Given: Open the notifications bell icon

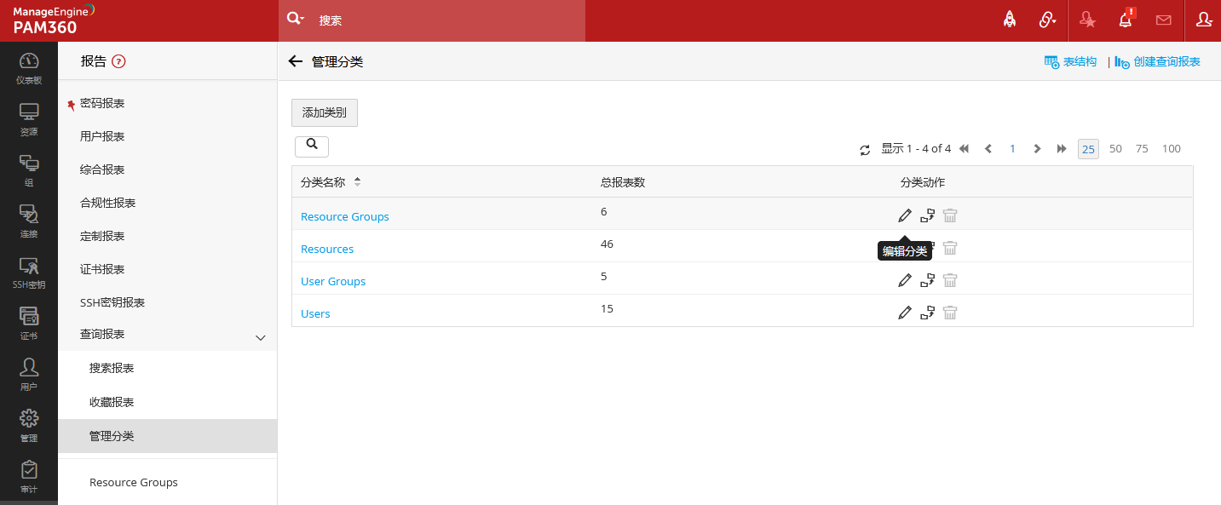Looking at the screenshot, I should [x=1126, y=19].
